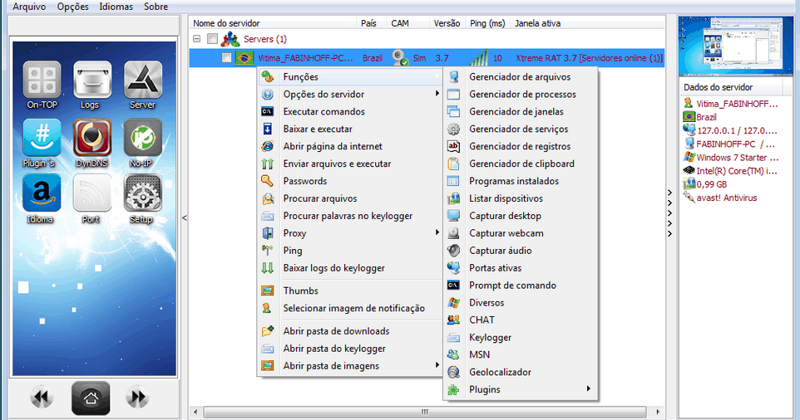800x420 pixels.
Task: Open the Idiomas menu
Action: tap(116, 7)
